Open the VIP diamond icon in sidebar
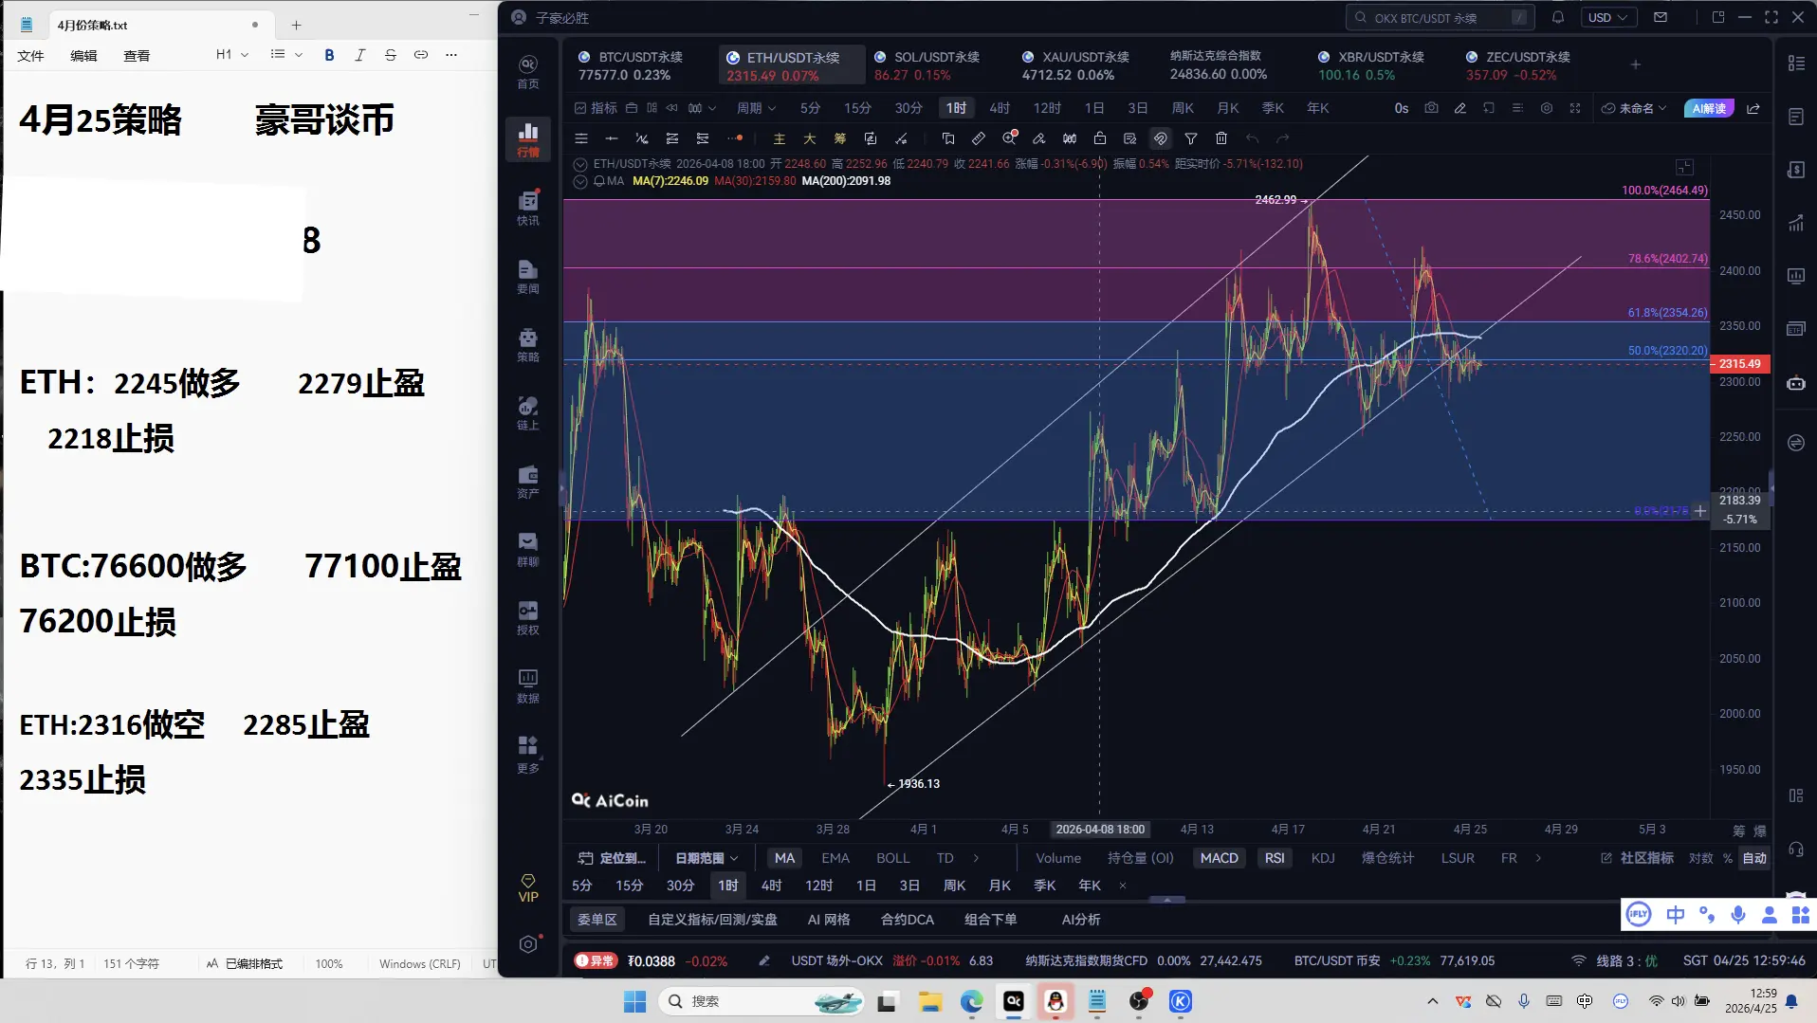This screenshot has width=1817, height=1023. (x=528, y=888)
